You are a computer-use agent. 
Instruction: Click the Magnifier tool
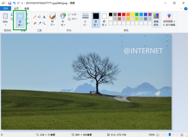[x=44, y=23]
